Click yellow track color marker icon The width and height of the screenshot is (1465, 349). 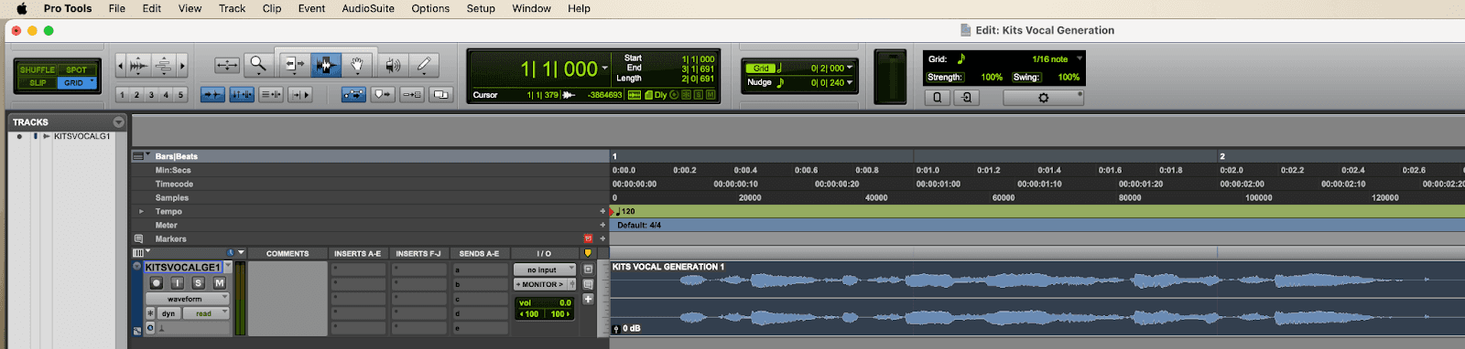(x=588, y=253)
